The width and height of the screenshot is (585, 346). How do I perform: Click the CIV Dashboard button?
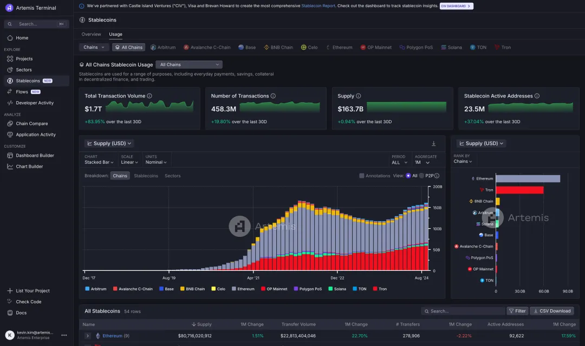click(456, 6)
